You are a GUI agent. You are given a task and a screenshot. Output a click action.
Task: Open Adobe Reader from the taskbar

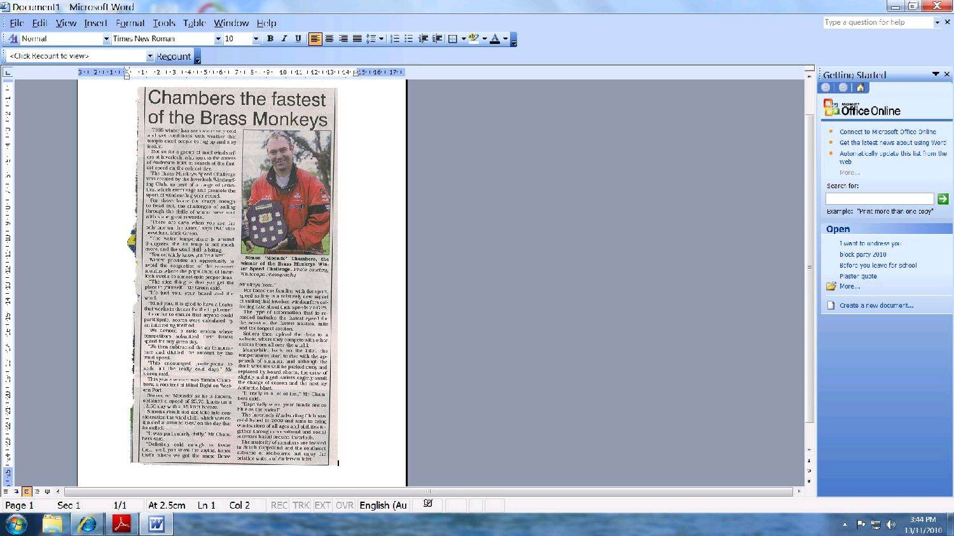(121, 525)
